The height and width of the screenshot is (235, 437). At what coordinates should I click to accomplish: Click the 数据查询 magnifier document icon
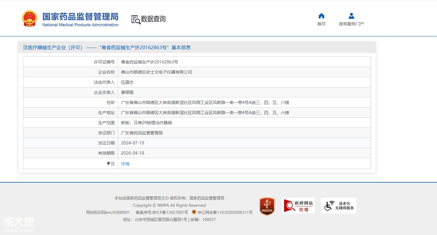(136, 20)
